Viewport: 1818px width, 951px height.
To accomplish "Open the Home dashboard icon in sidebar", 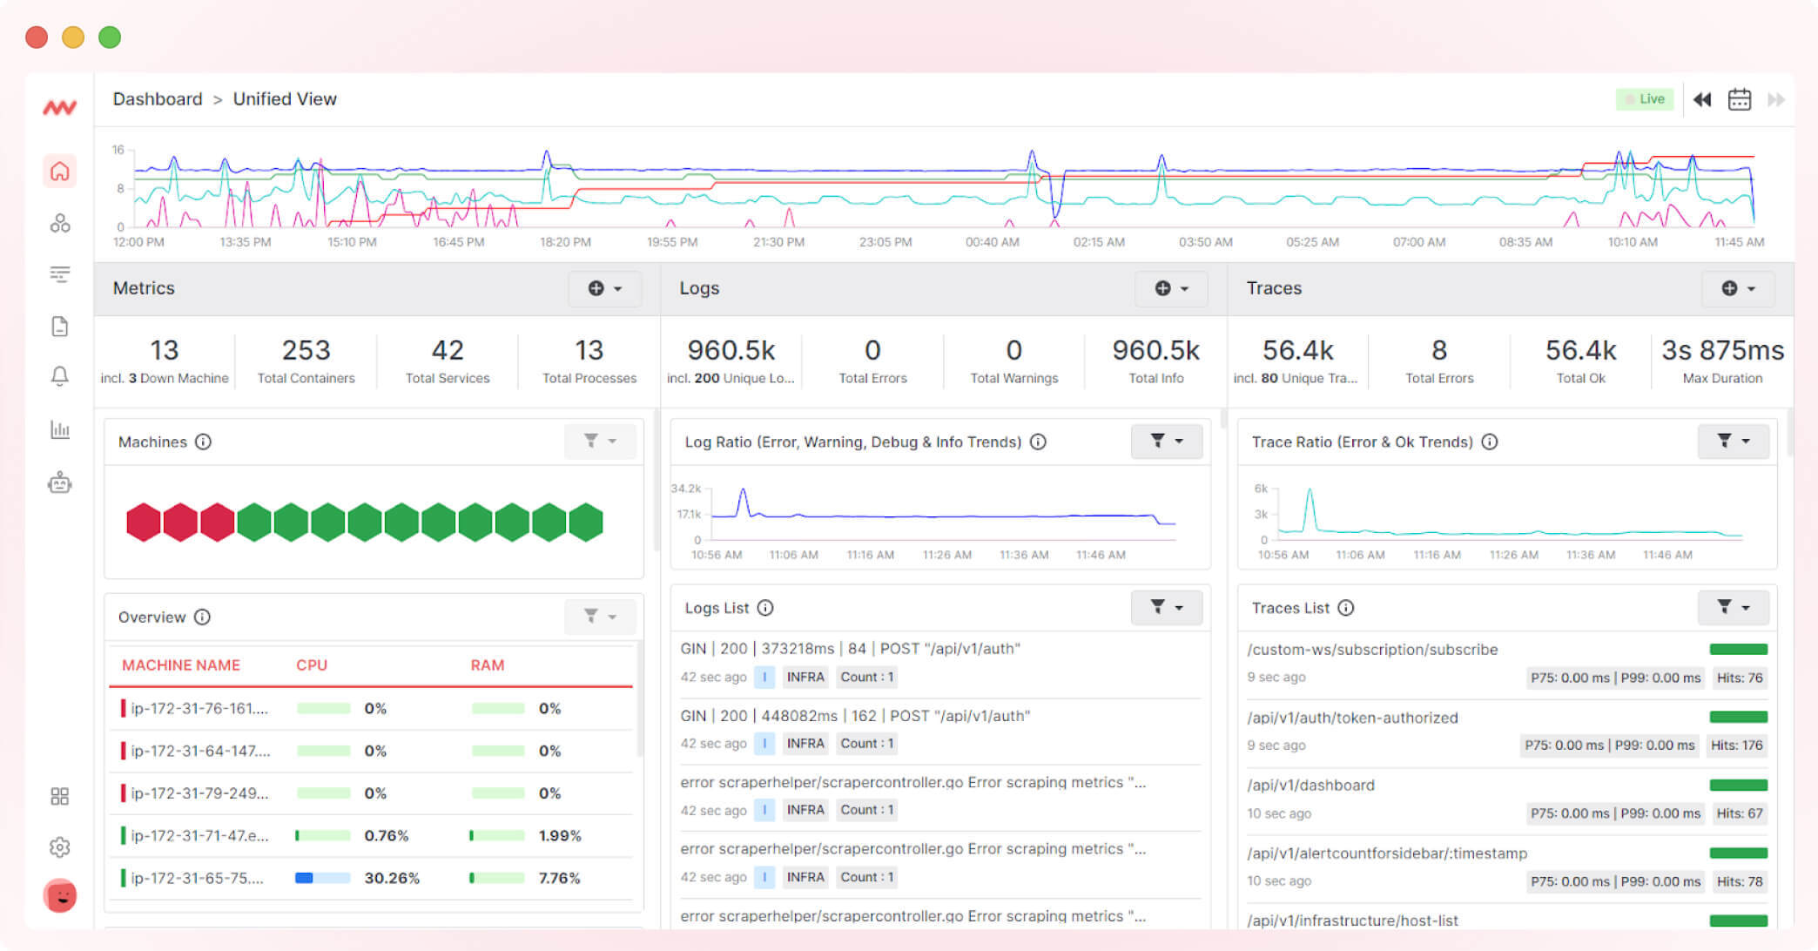I will 59,172.
